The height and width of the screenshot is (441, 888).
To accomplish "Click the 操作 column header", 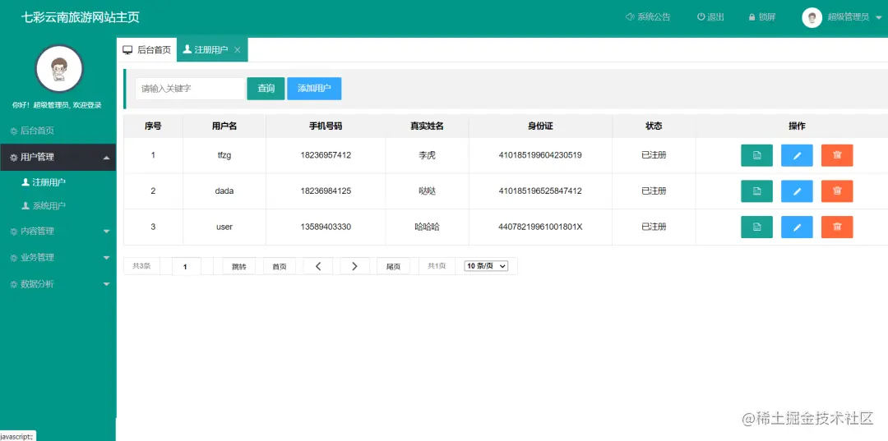I will [x=797, y=126].
